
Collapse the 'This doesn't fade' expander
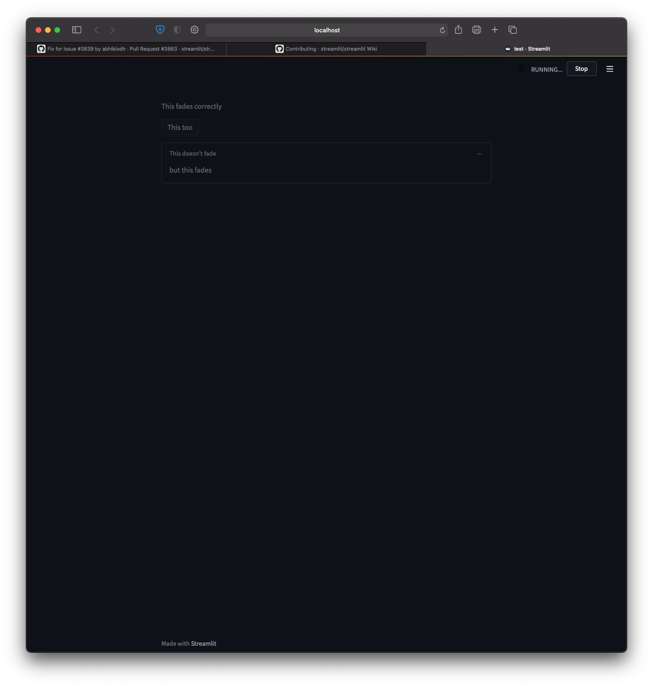click(479, 153)
